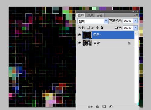Switch to the 通道 tab
This screenshot has width=151, height=110.
[x=90, y=15]
